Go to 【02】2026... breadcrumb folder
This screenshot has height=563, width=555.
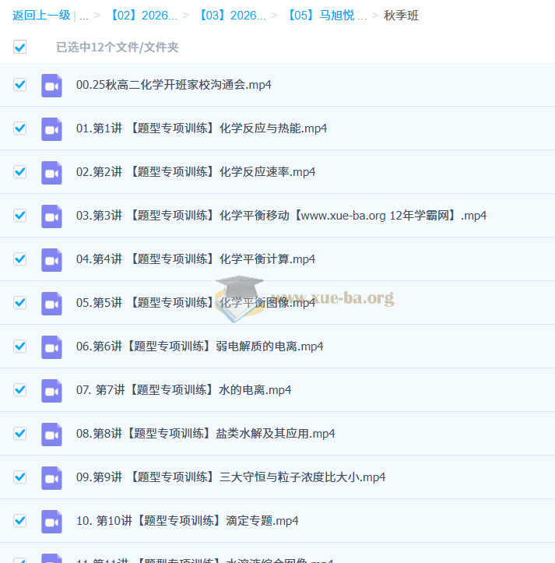click(144, 16)
